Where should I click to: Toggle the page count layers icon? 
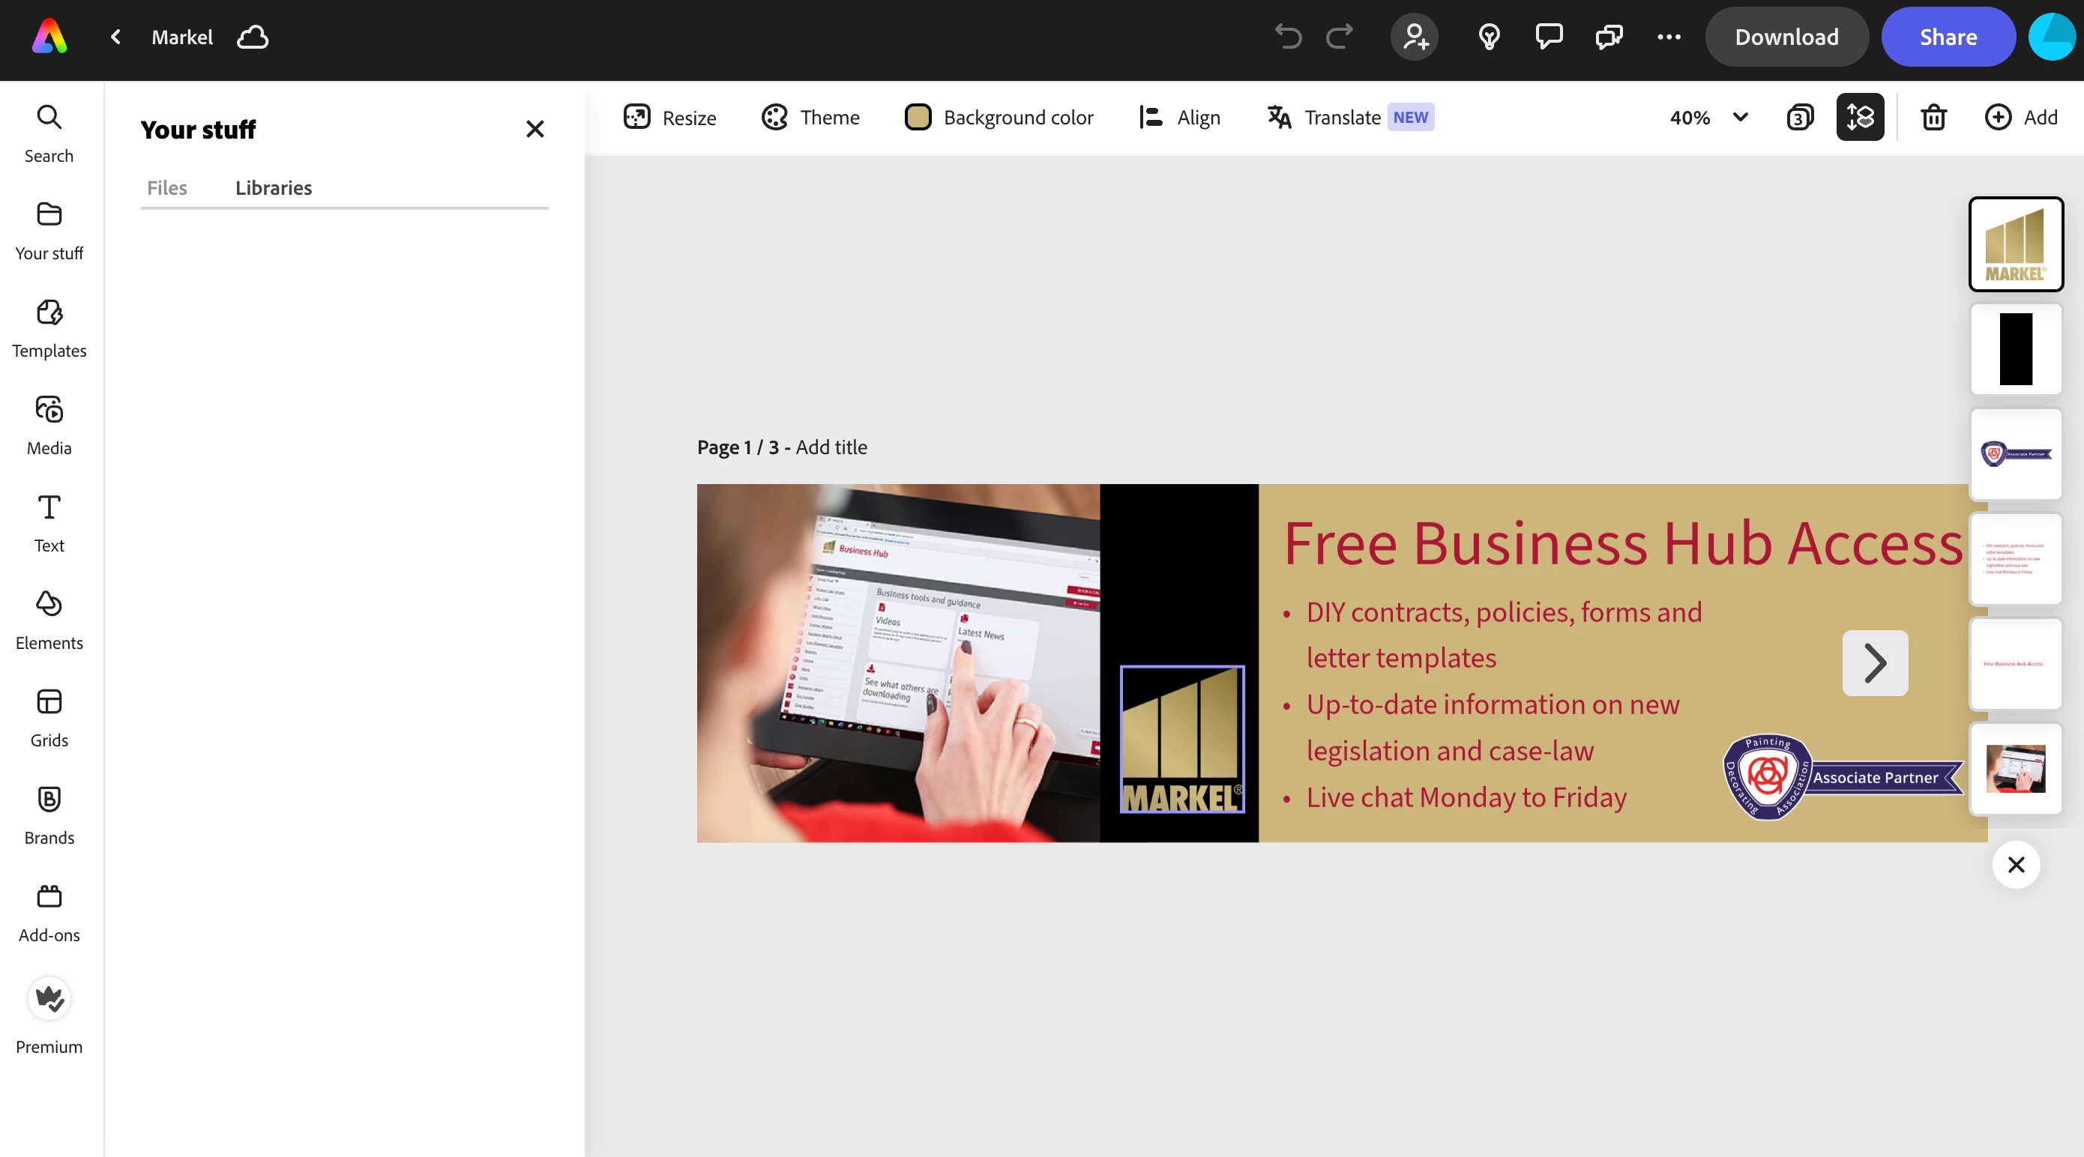[1800, 117]
